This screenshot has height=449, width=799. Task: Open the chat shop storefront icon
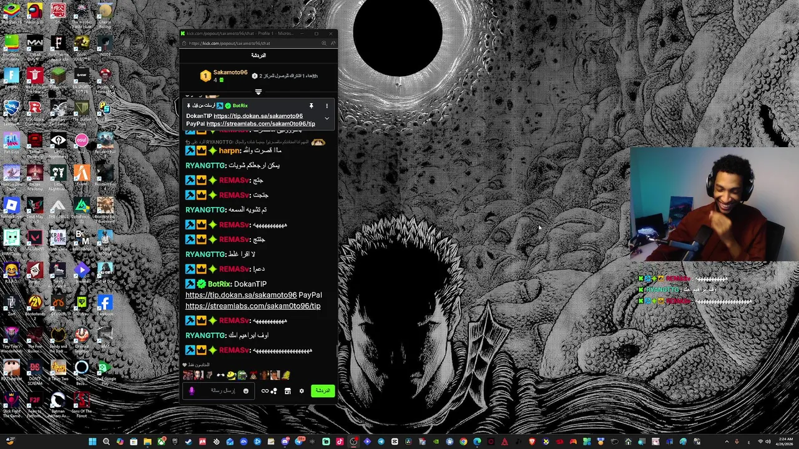click(288, 391)
